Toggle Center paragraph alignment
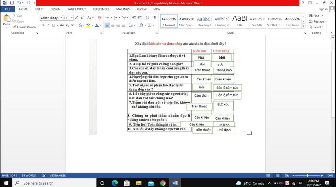Image resolution: width=336 pixels, height=187 pixels. click(x=113, y=25)
